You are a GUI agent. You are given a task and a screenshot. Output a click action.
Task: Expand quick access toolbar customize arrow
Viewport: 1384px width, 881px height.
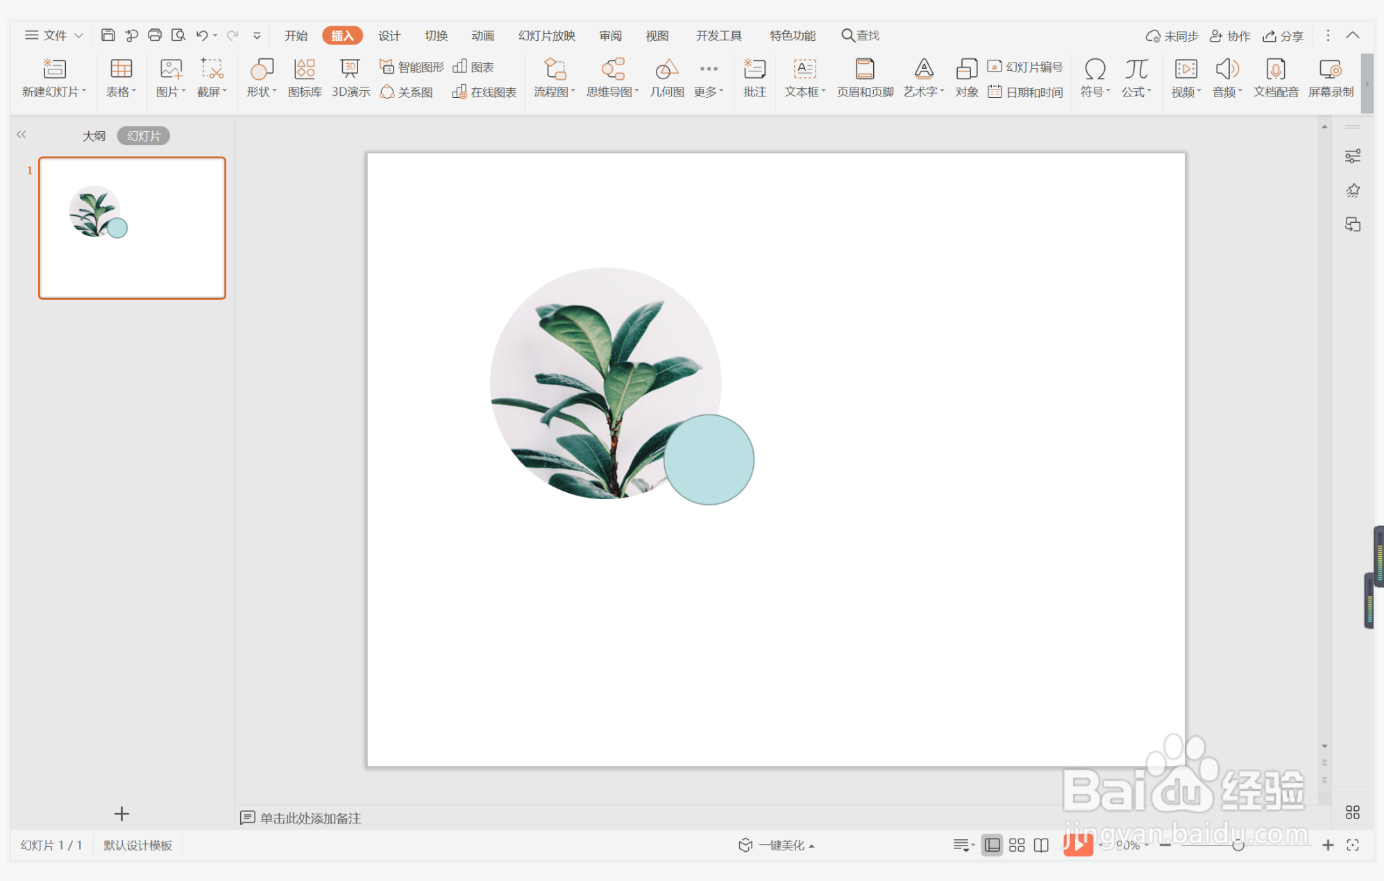click(257, 35)
